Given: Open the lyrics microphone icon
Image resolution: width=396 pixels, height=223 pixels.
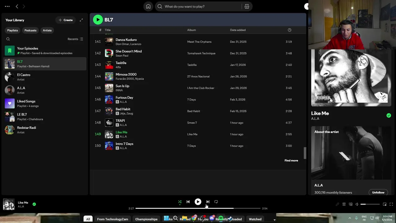Looking at the screenshot, I should 337,204.
